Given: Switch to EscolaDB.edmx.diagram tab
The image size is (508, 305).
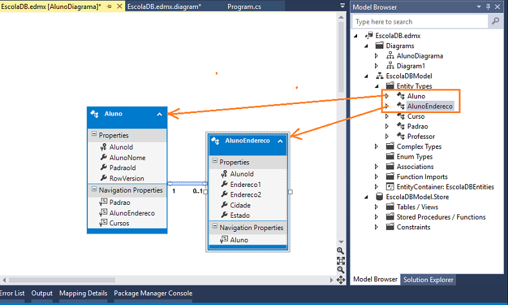Looking at the screenshot, I should (x=164, y=6).
